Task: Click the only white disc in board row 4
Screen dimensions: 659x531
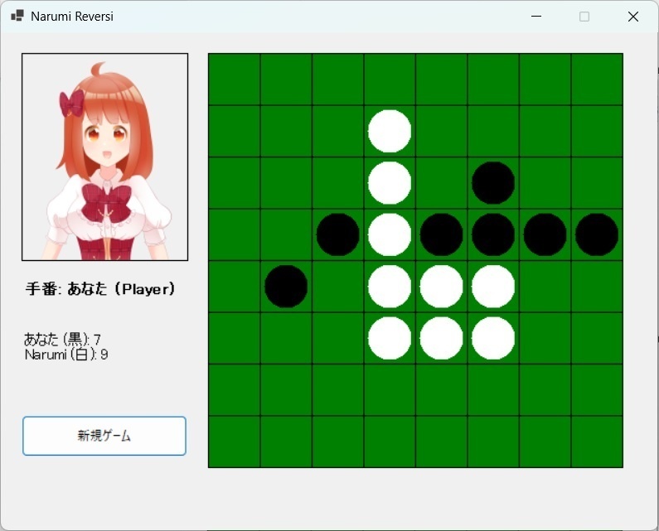Action: click(390, 234)
